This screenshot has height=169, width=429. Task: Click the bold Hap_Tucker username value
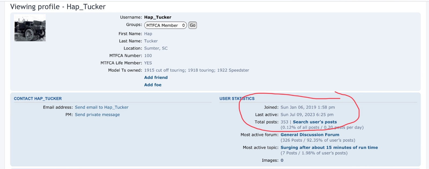[x=158, y=17]
